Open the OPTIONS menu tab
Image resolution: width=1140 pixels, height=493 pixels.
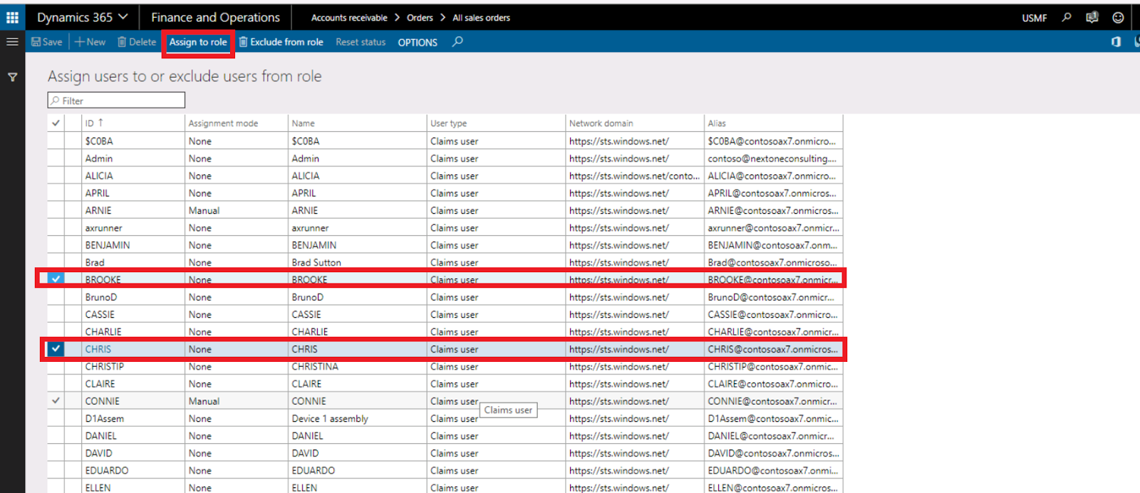pyautogui.click(x=418, y=43)
